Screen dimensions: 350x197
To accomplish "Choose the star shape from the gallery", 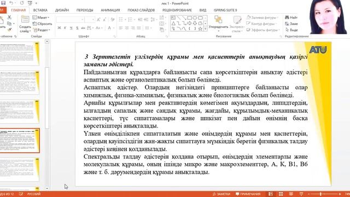I will [x=200, y=28].
